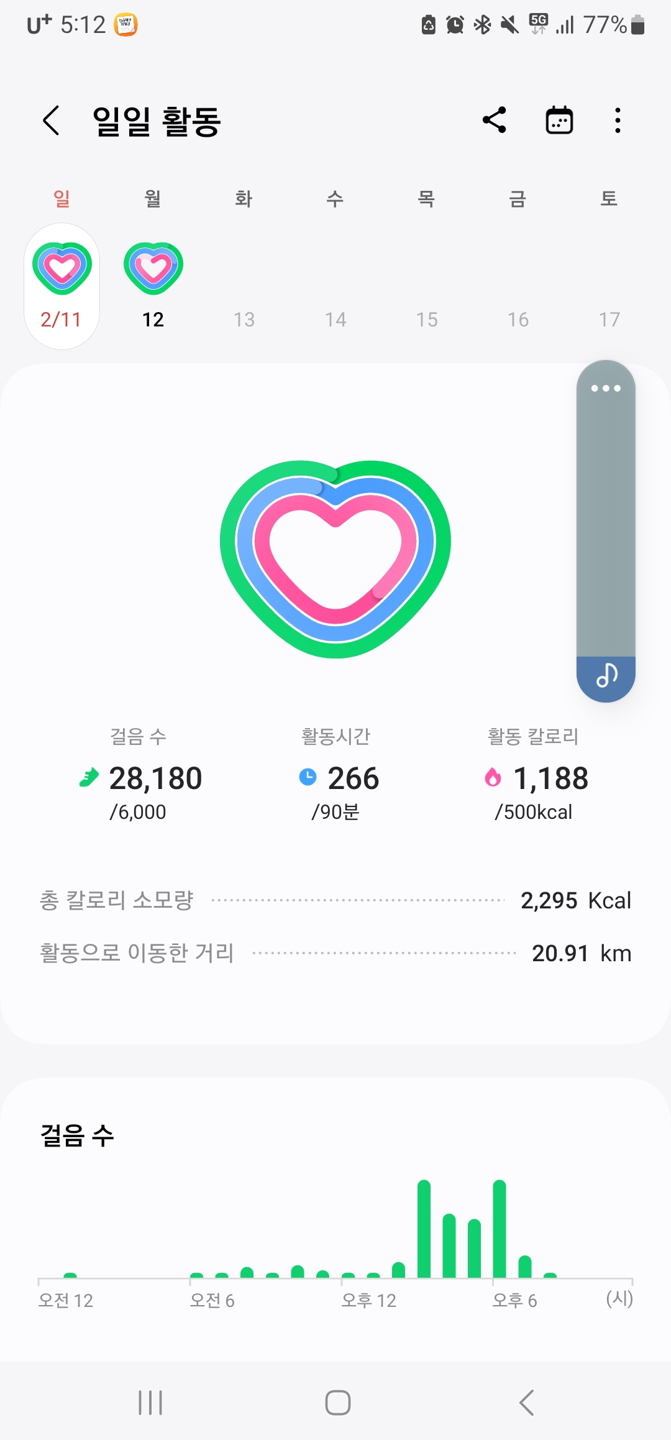Viewport: 671px width, 1440px height.
Task: Open the 걸음 수 28,180 steps stat
Action: [155, 778]
